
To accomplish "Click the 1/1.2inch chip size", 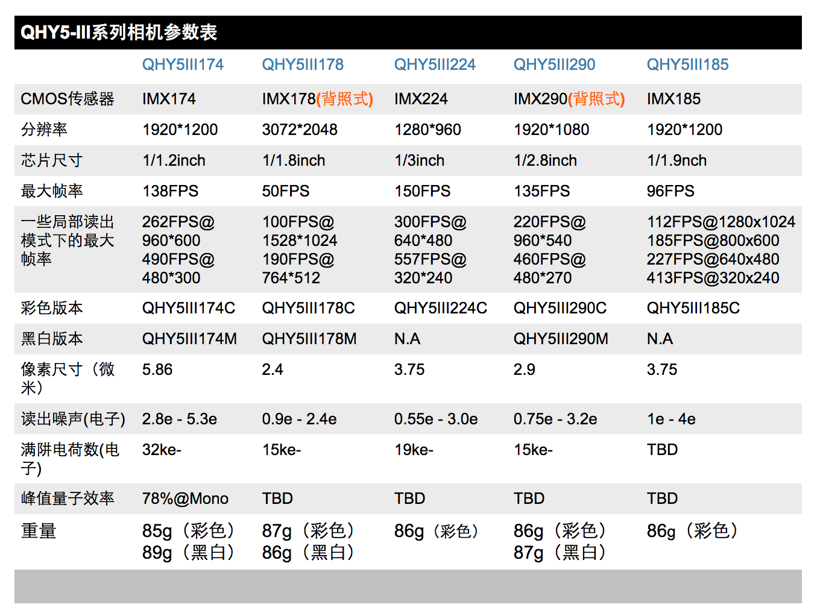I will tap(174, 160).
